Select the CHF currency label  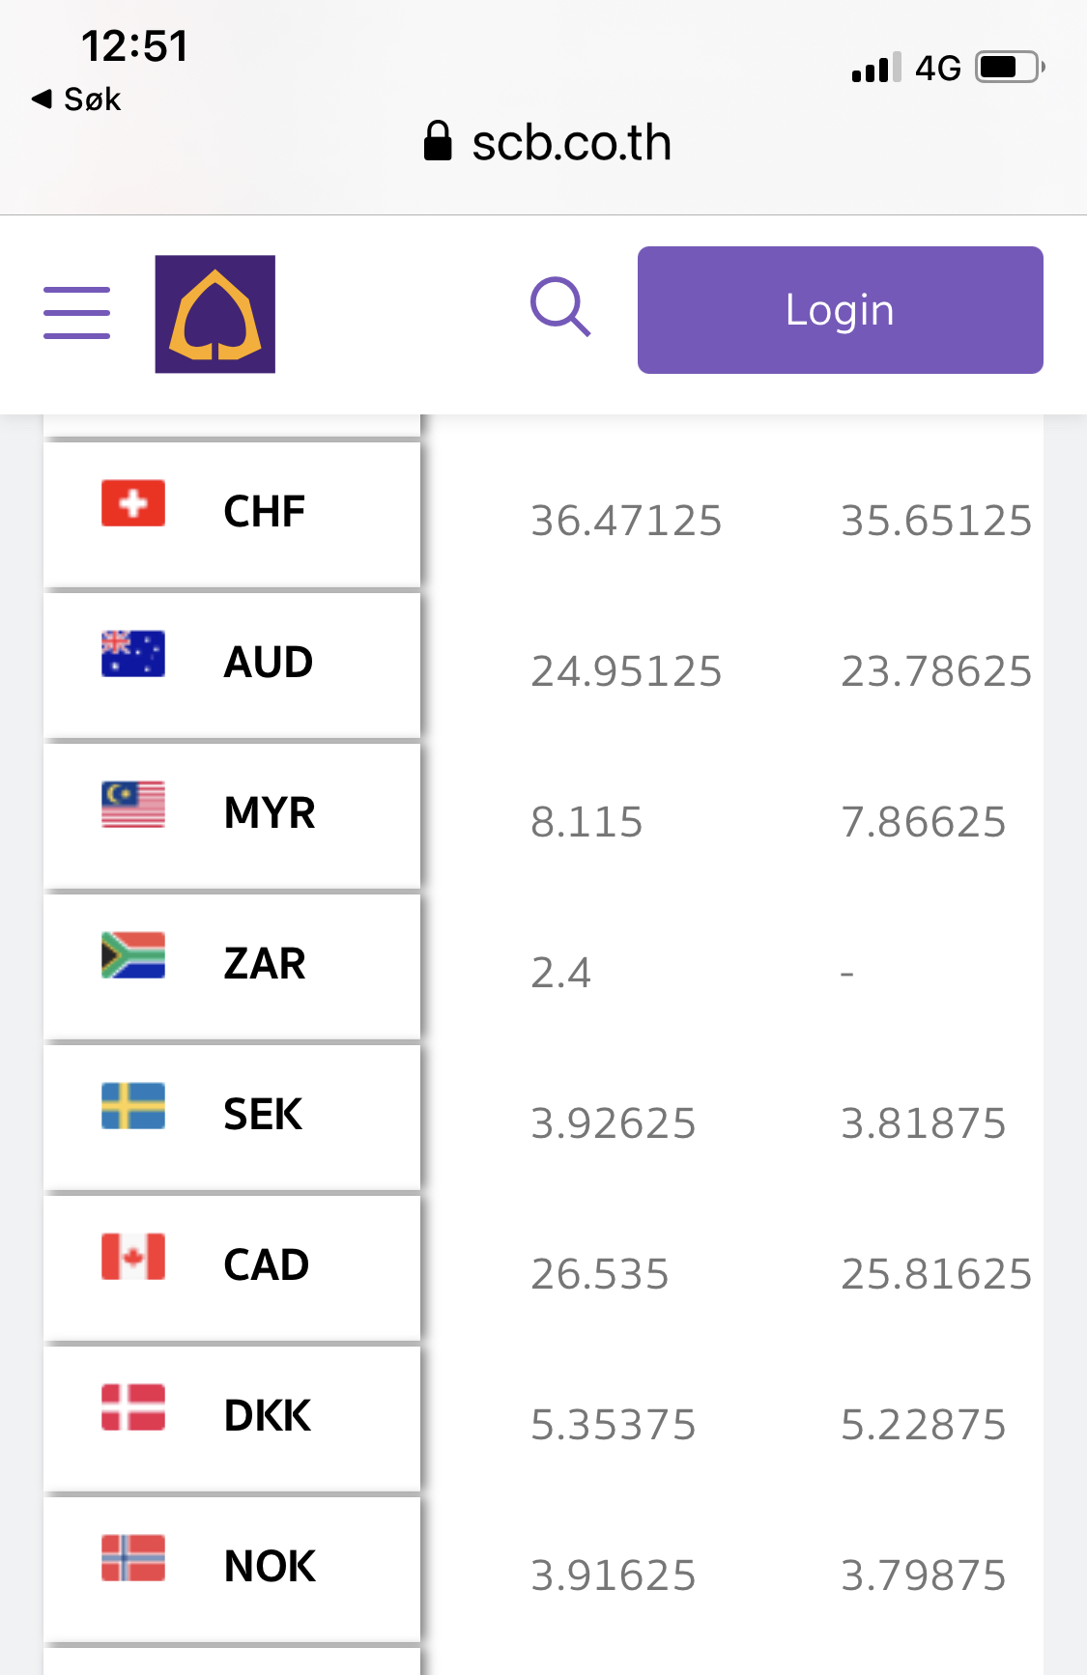point(264,512)
